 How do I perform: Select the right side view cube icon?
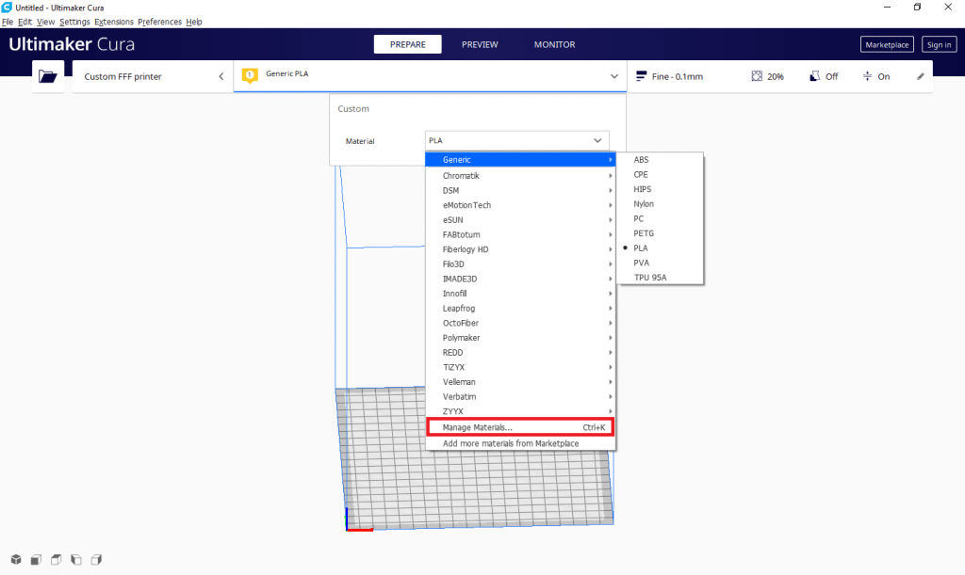[x=97, y=560]
